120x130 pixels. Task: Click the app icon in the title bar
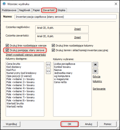pos(4,4)
